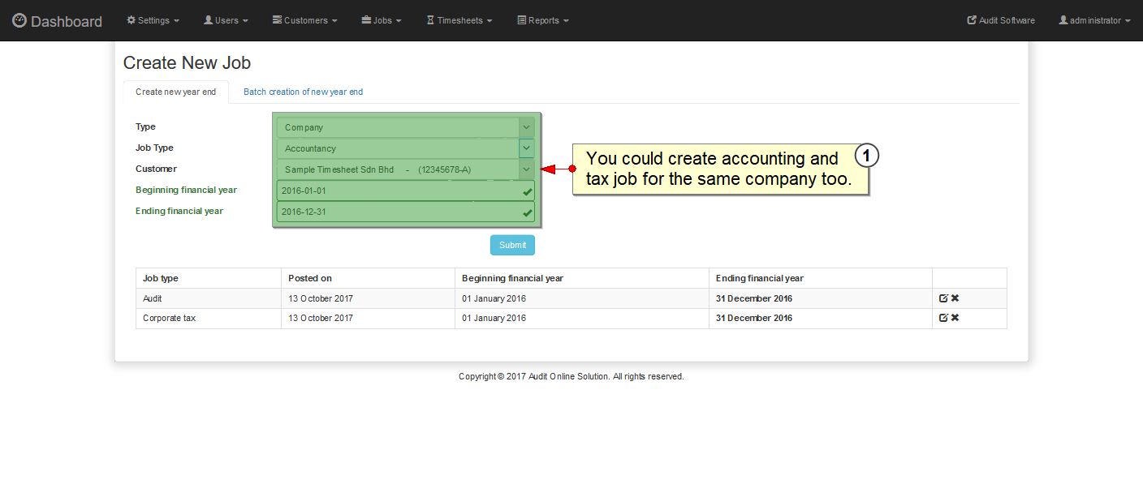Open the Users menu
The width and height of the screenshot is (1143, 497).
226,20
